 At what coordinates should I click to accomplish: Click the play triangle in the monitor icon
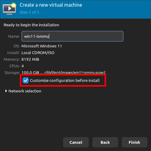10,8
